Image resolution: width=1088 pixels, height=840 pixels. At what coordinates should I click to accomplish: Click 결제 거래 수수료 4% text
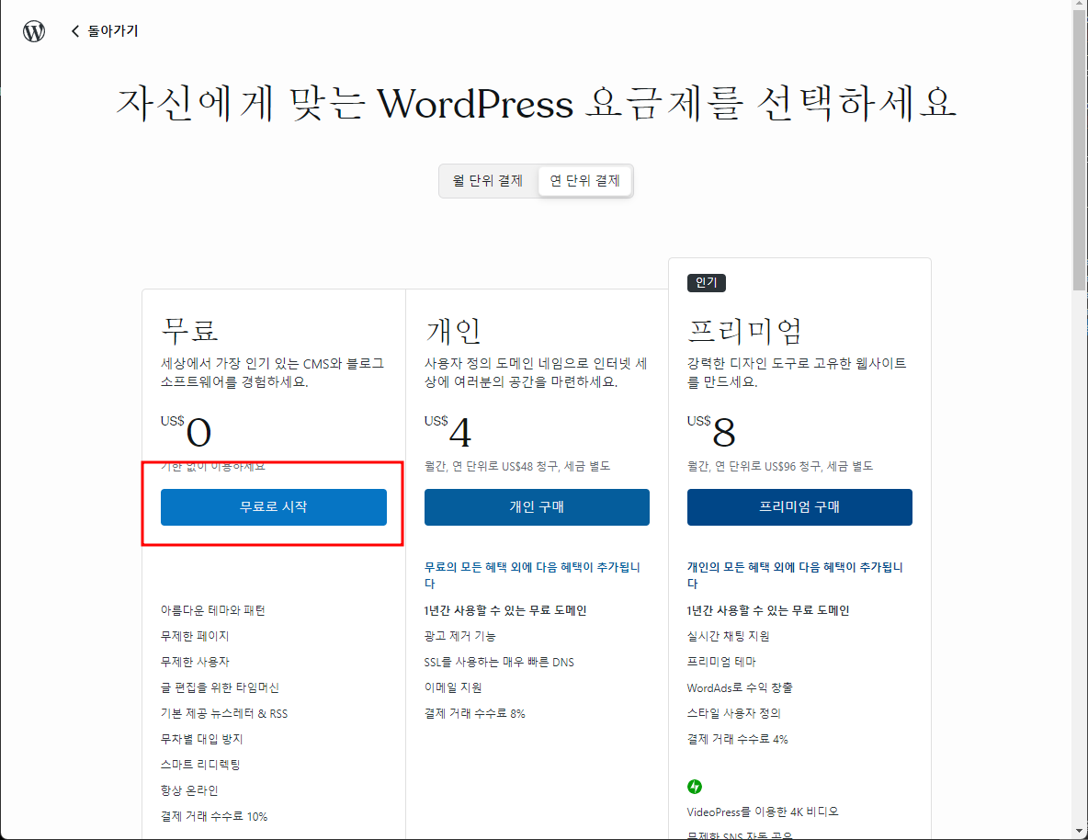738,739
